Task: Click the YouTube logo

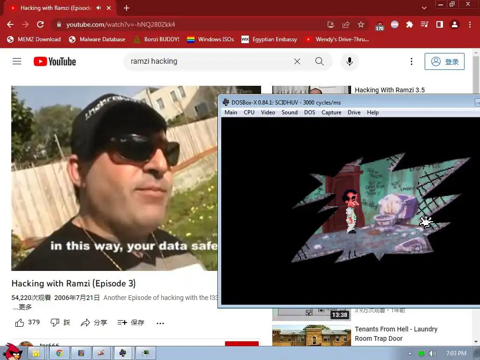Action: (x=55, y=61)
